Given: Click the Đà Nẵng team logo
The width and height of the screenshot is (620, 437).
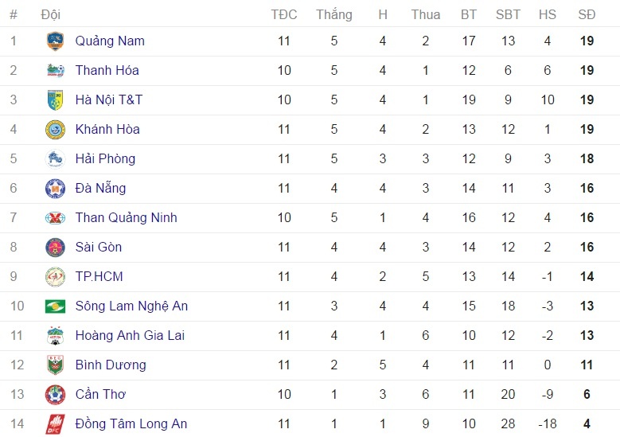Looking at the screenshot, I should pos(55,188).
